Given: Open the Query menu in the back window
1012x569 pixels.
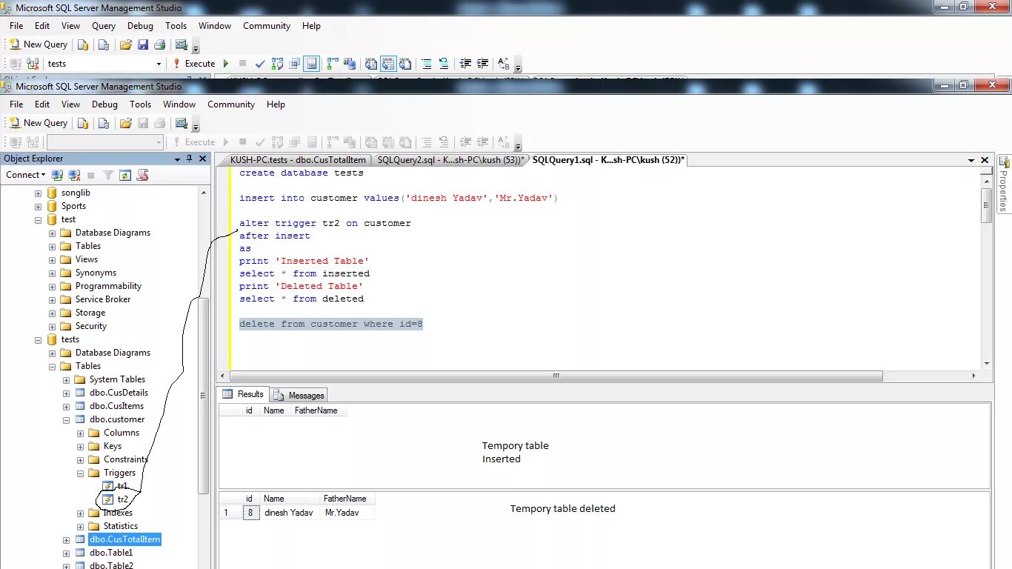Looking at the screenshot, I should click(104, 26).
